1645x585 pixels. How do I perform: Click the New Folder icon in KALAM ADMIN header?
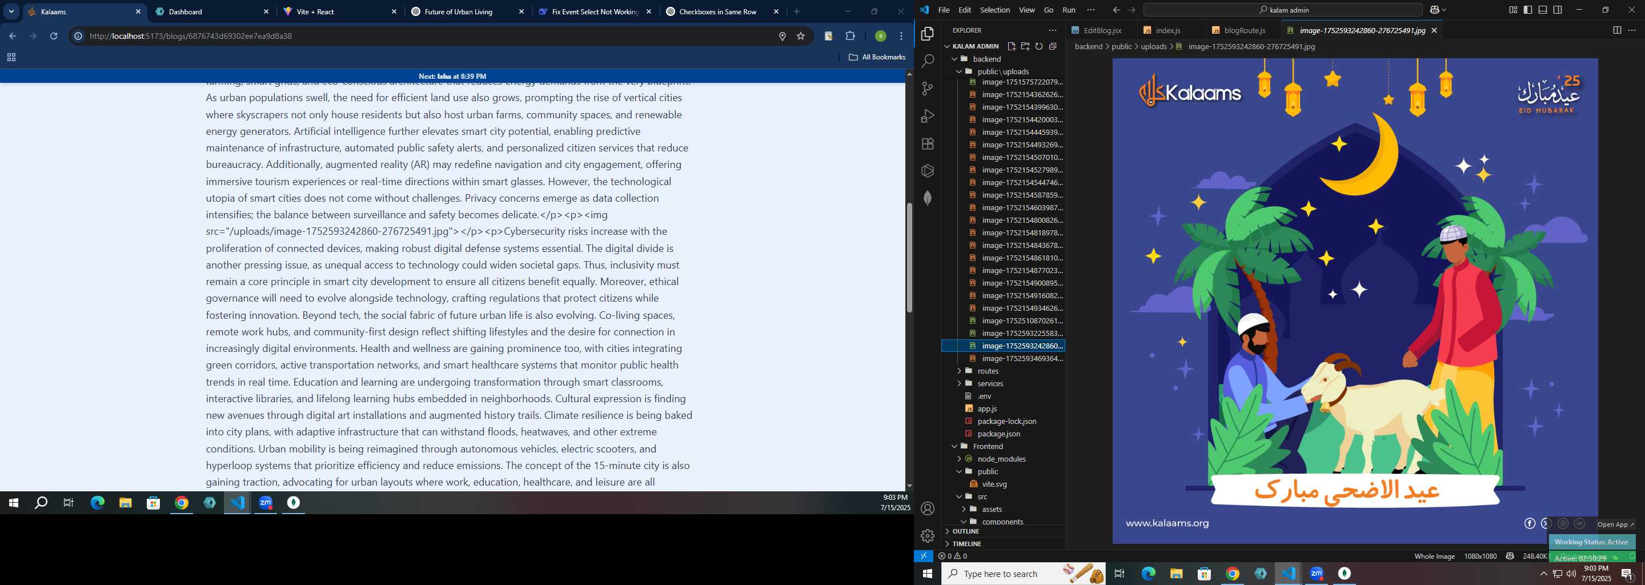[x=1025, y=46]
